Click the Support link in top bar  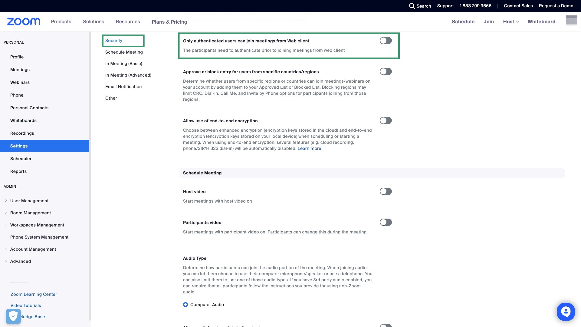point(445,6)
